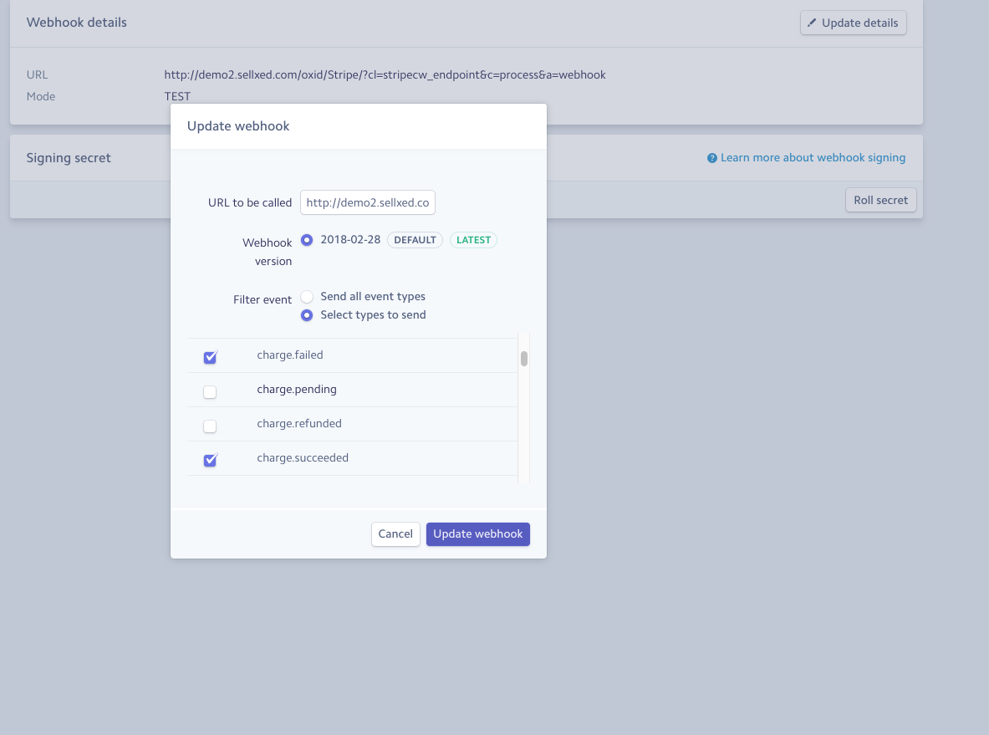Cancel the update webhook dialog

pos(395,534)
